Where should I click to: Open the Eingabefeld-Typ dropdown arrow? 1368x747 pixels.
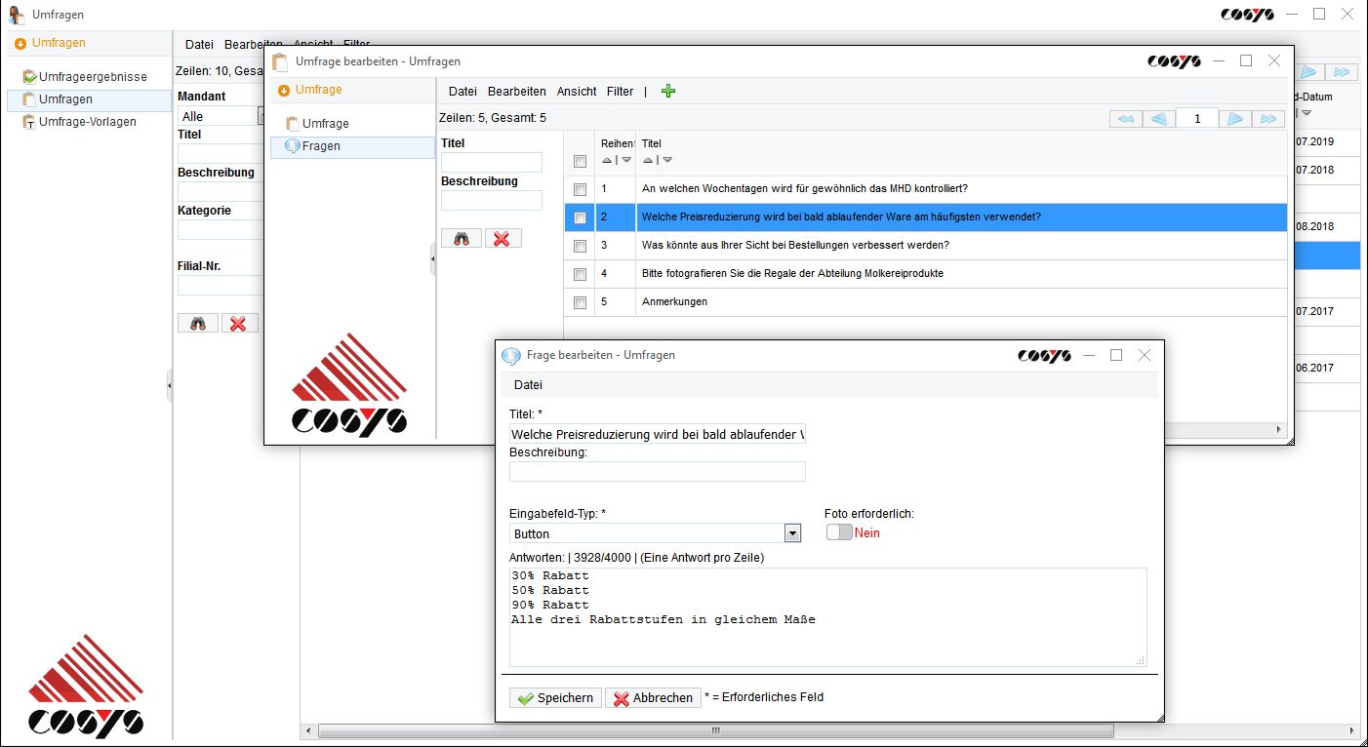pyautogui.click(x=793, y=533)
